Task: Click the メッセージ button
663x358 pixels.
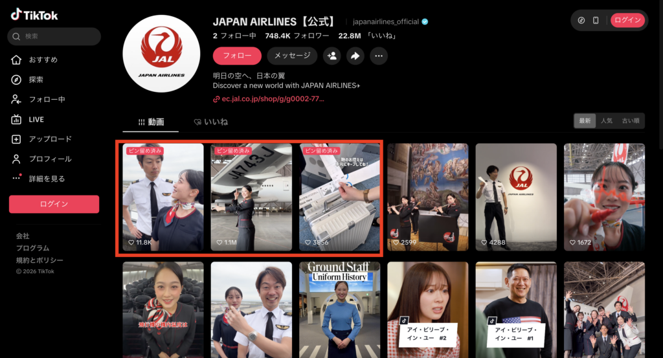Action: click(x=292, y=56)
